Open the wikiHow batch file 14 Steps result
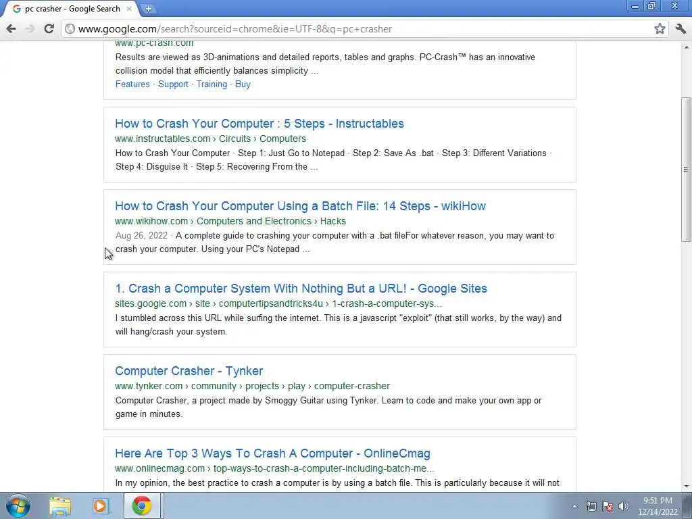 (300, 206)
